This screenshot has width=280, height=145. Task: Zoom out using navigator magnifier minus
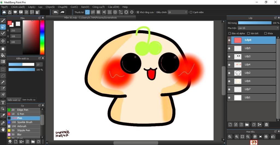(x=248, y=137)
